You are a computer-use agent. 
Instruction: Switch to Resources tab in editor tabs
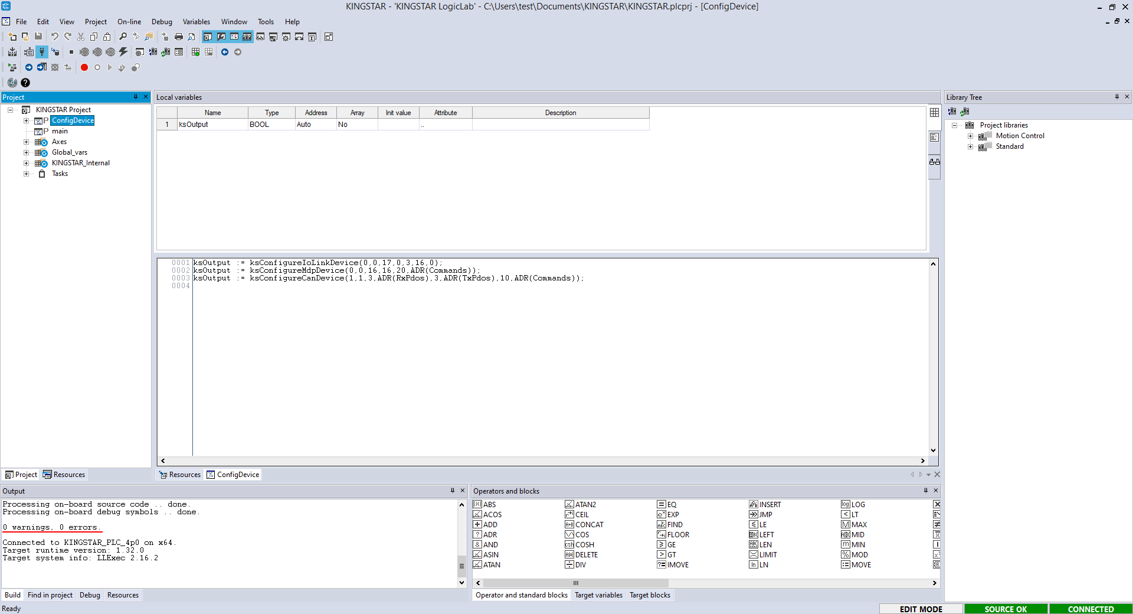(180, 475)
